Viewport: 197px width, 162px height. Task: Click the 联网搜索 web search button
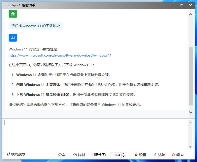pos(16,154)
